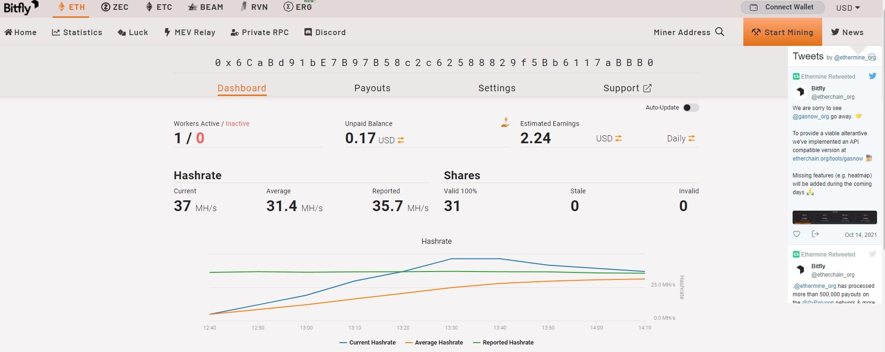Screen dimensions: 885x352
Task: Open the Luck page
Action: (133, 32)
